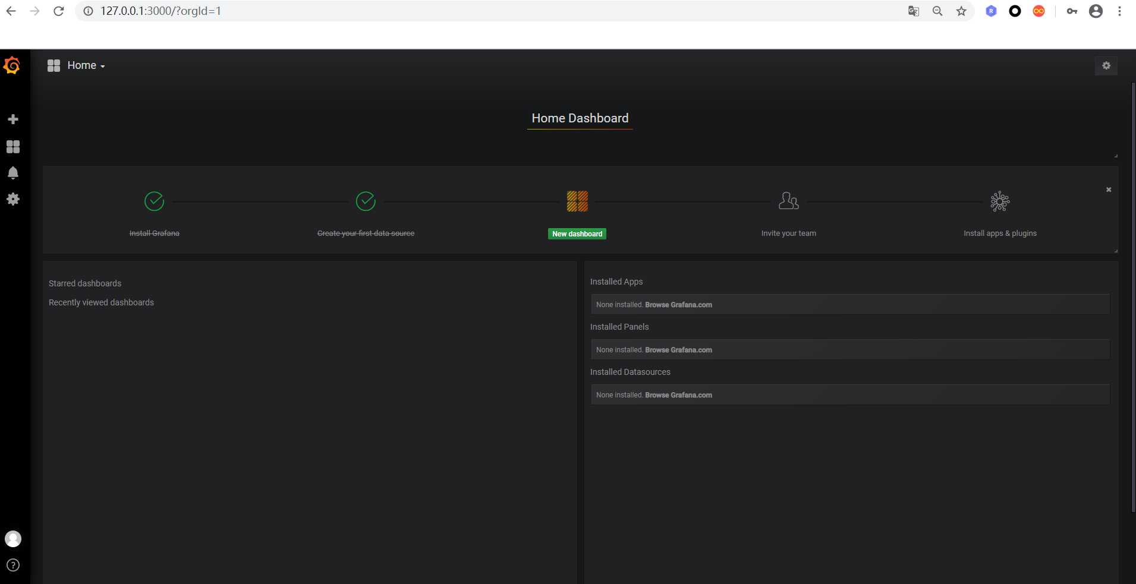Open dashboard settings gear at top right
Screen dimensions: 1136x584
click(1106, 66)
